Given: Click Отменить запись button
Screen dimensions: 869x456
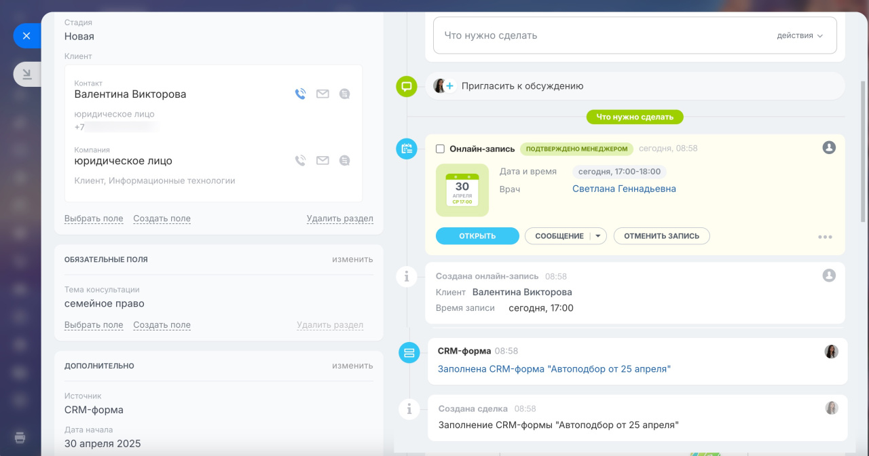Looking at the screenshot, I should tap(661, 236).
